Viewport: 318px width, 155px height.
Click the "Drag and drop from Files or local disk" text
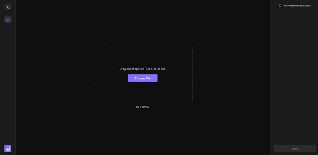pos(143,69)
